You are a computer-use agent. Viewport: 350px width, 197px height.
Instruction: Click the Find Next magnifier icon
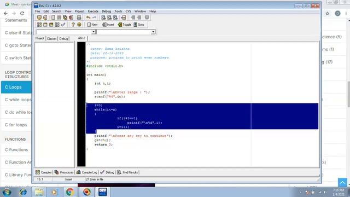click(115, 18)
